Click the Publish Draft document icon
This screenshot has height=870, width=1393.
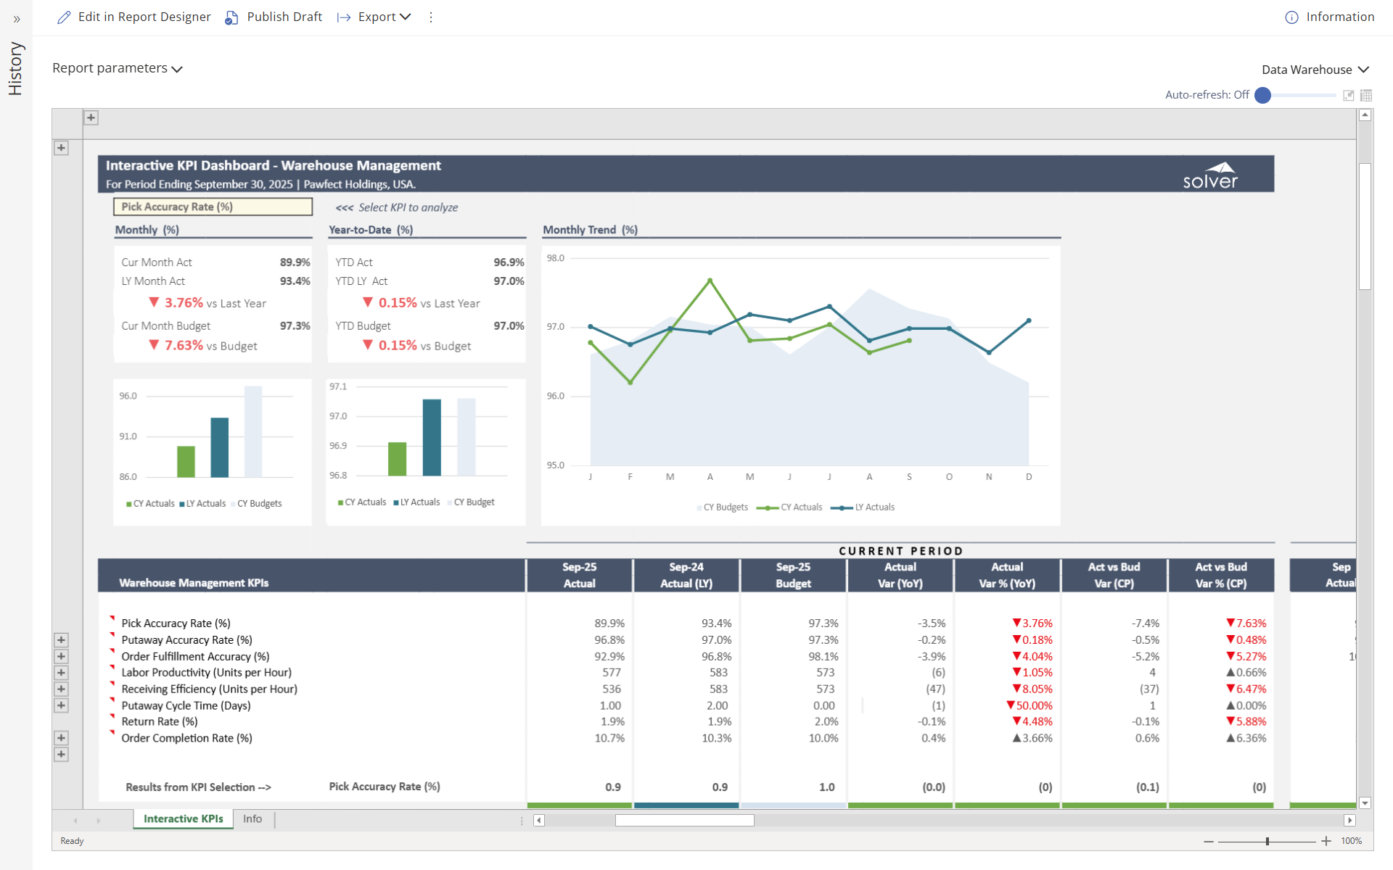coord(231,17)
